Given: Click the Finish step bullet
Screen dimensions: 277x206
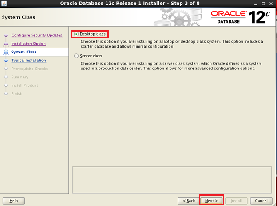Looking at the screenshot, I should pos(6,93).
